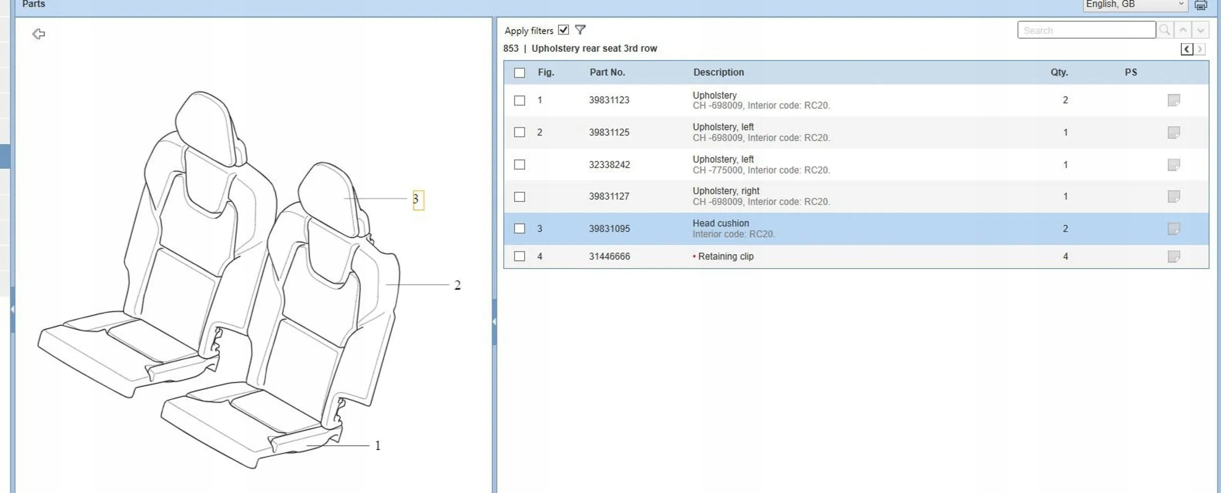Open note icon for Head cushion row
Image resolution: width=1221 pixels, height=493 pixels.
click(1174, 228)
